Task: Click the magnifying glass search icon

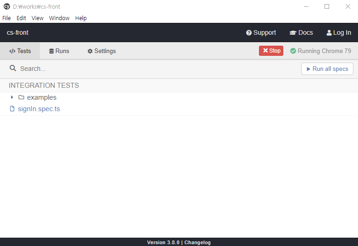Action: (13, 68)
